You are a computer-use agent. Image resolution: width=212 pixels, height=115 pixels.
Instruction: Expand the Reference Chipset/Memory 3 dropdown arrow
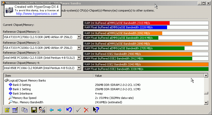(79, 58)
